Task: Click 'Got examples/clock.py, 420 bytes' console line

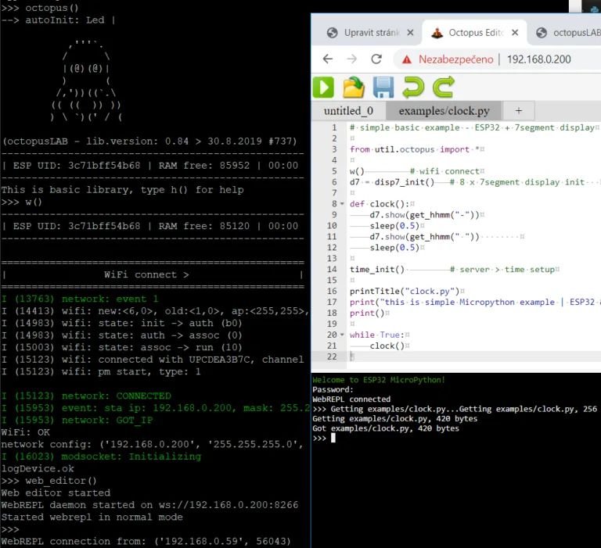Action: click(386, 428)
